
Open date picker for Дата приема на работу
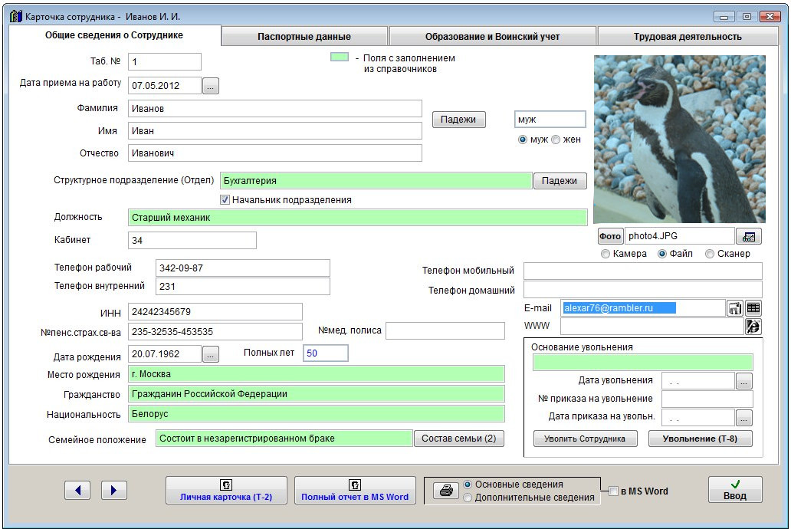211,86
